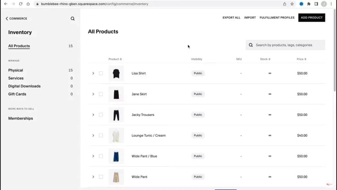
Task: Click Export All
Action: 231,18
